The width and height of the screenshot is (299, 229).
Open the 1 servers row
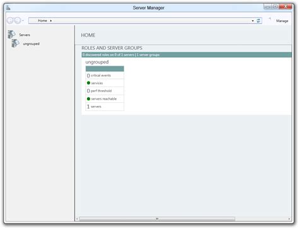tap(105, 107)
